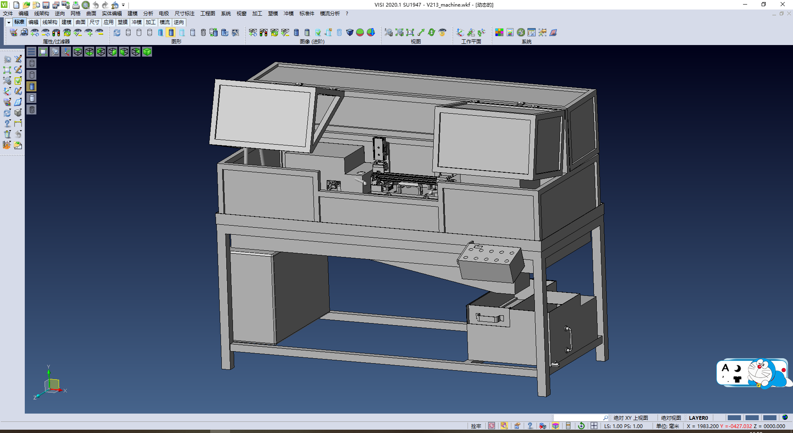Toggle the highlighted shaded cylinder display mode
Image resolution: width=793 pixels, height=433 pixels.
[171, 32]
